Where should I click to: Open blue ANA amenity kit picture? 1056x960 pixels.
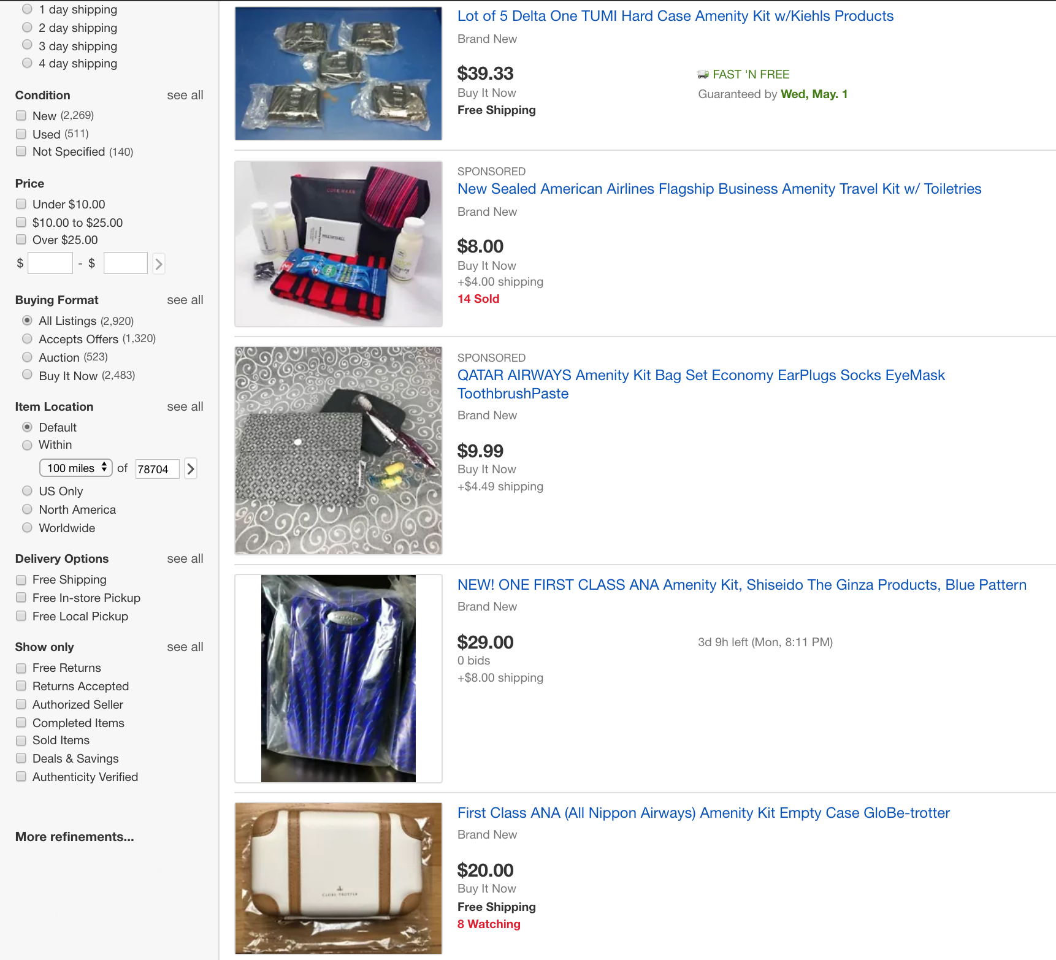(x=339, y=679)
